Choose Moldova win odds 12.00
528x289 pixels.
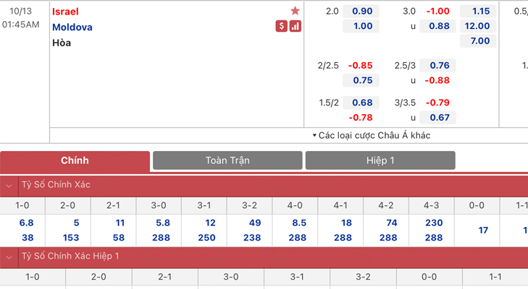(478, 26)
